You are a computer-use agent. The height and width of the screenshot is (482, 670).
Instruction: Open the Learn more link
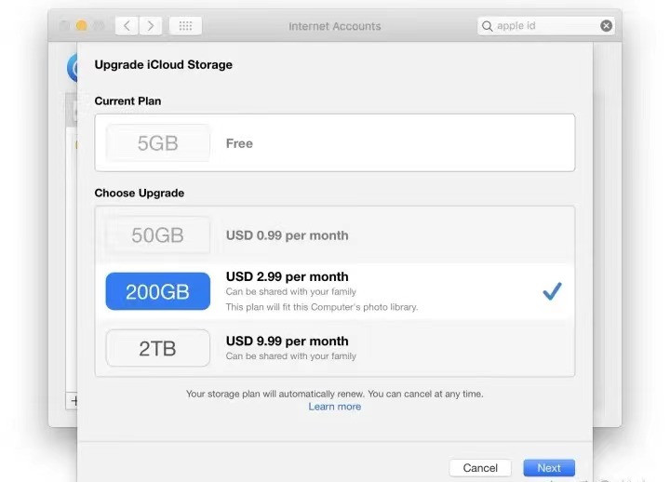point(335,407)
